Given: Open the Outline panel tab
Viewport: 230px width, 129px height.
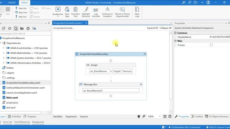Looking at the screenshot, I should 197,116.
